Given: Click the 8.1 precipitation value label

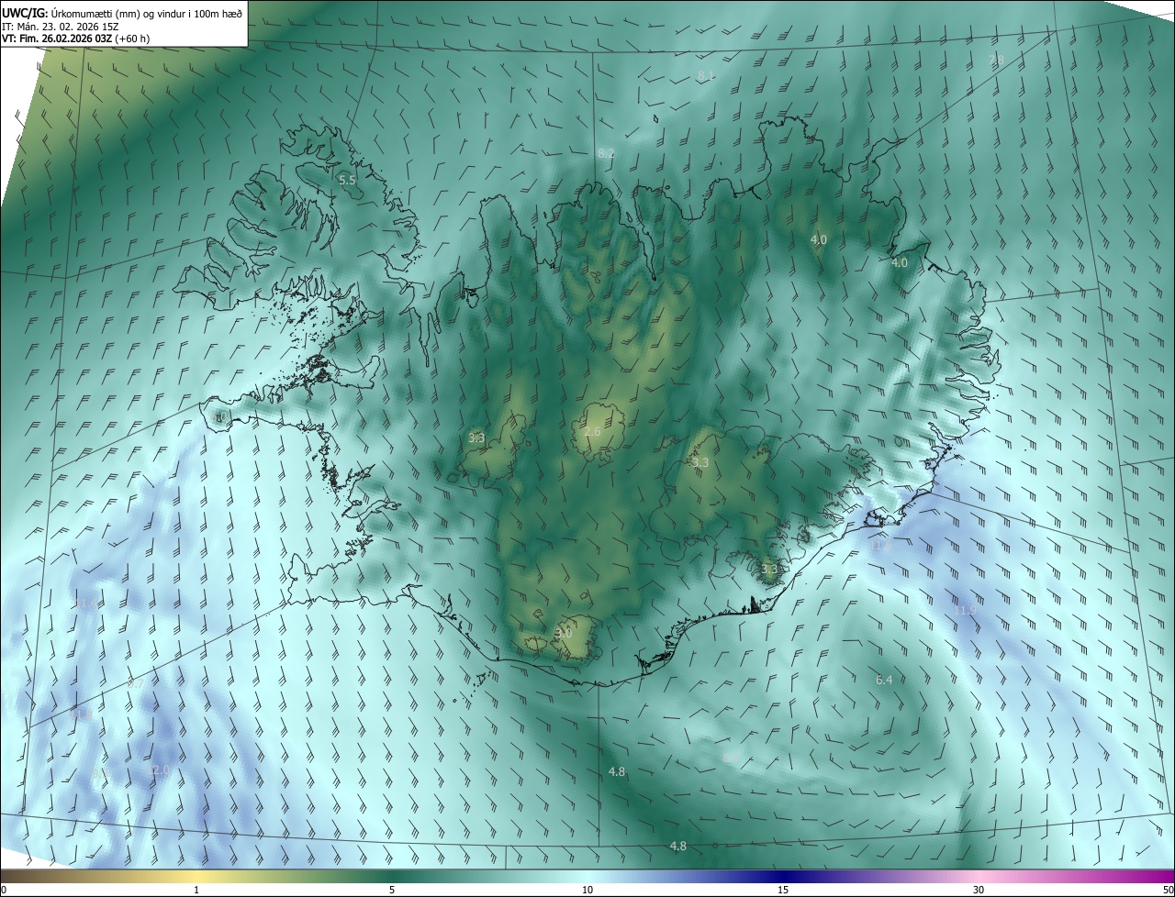Looking at the screenshot, I should tap(706, 75).
